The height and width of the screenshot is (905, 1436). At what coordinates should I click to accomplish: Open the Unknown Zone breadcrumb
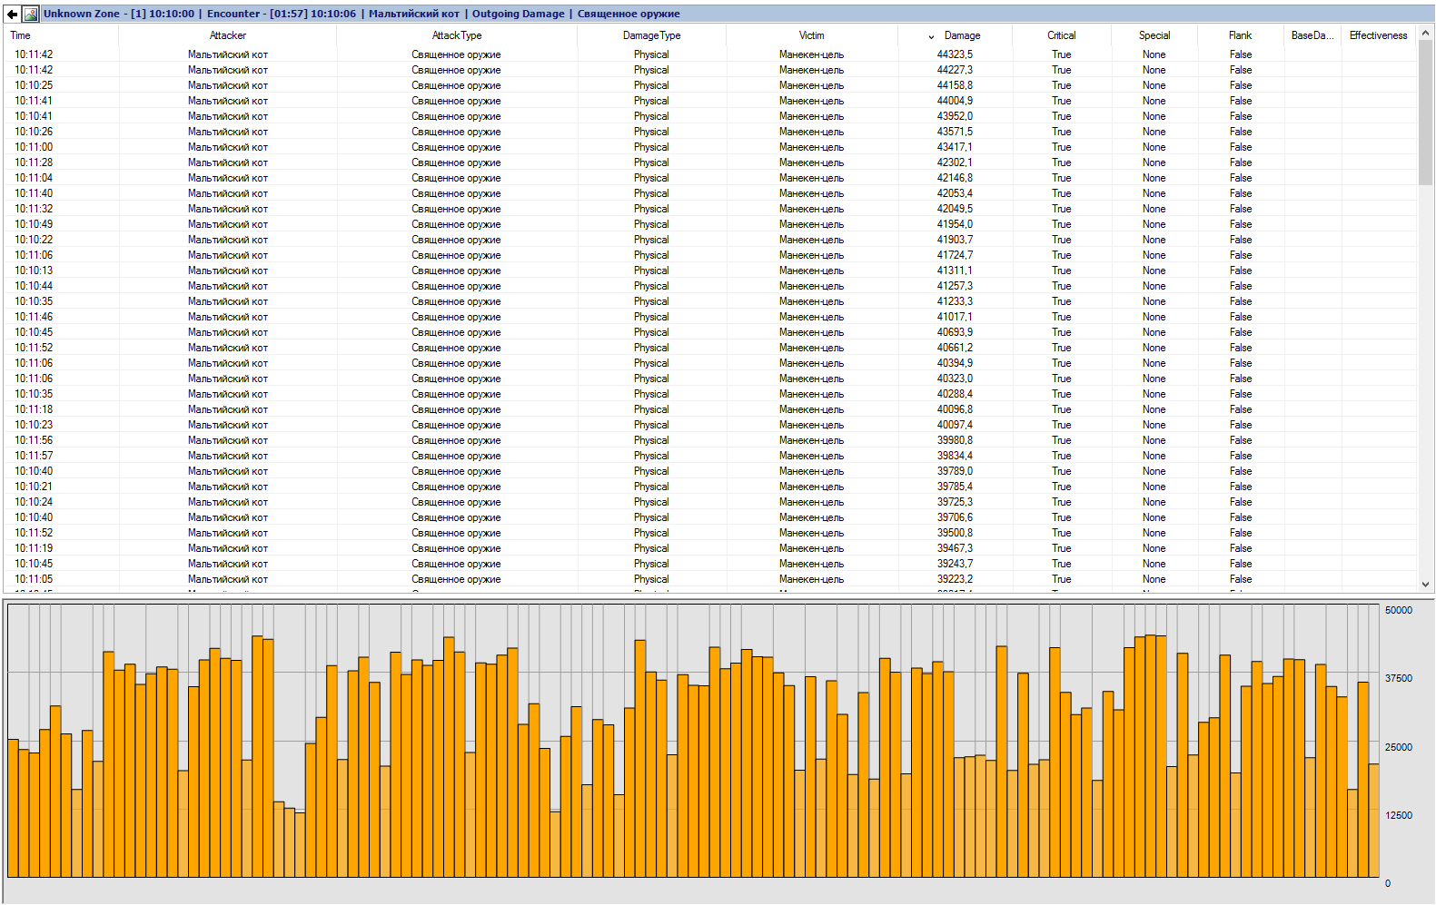[x=119, y=14]
